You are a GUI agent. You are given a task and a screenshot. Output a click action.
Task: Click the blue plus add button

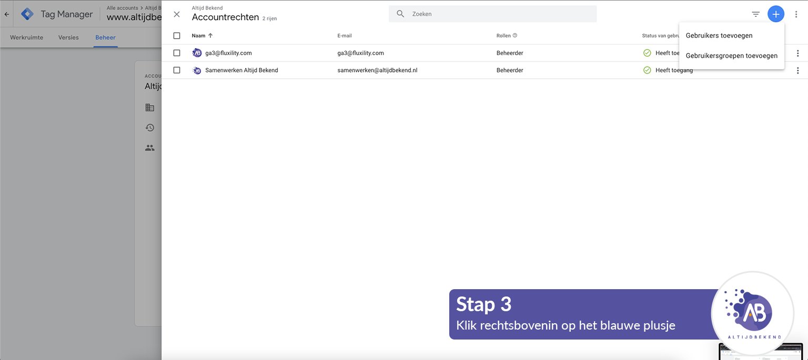tap(775, 14)
